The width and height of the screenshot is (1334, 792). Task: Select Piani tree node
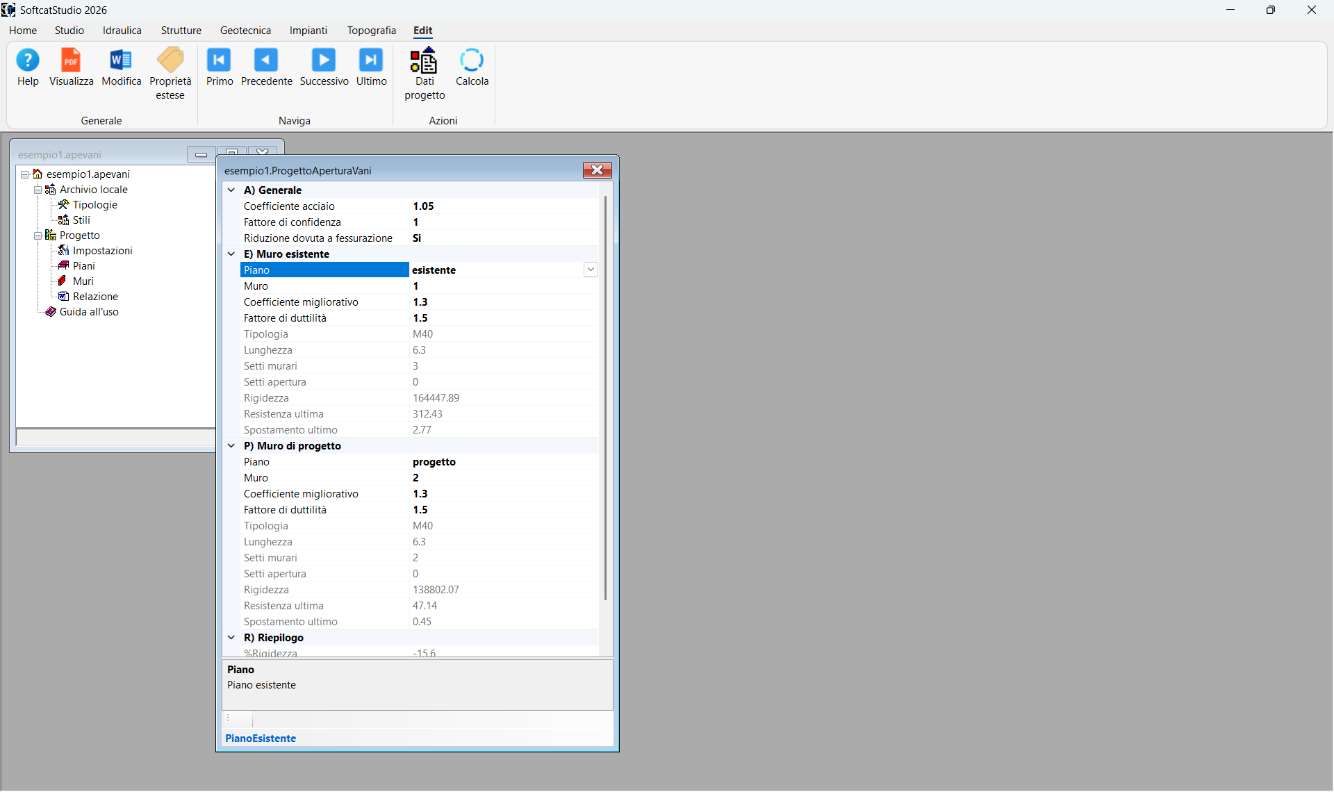click(83, 266)
